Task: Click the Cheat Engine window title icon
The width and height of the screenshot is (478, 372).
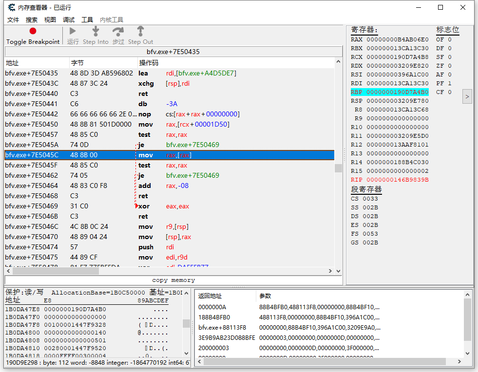Action: (x=12, y=7)
